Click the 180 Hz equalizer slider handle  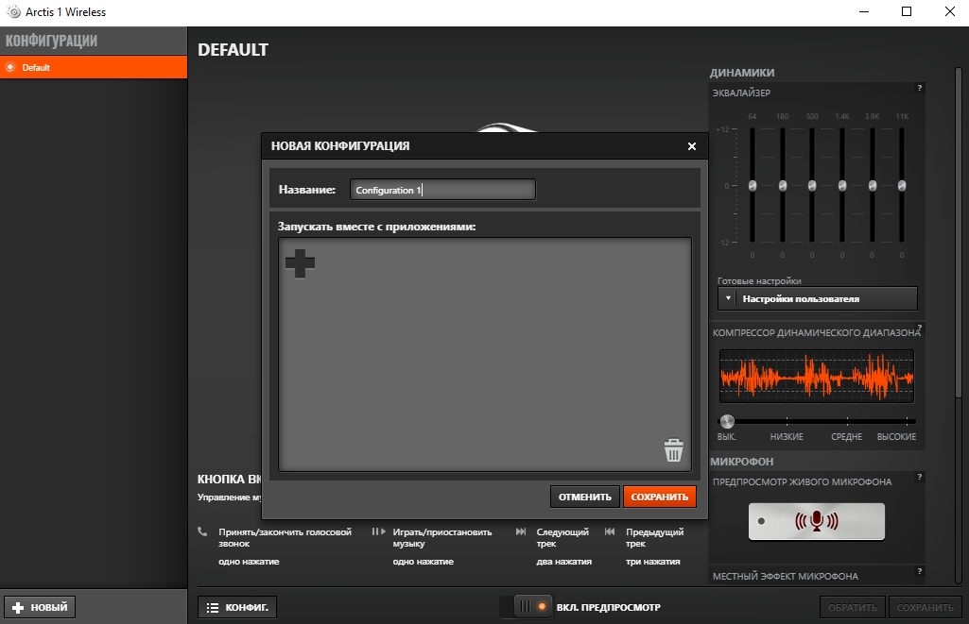[783, 185]
